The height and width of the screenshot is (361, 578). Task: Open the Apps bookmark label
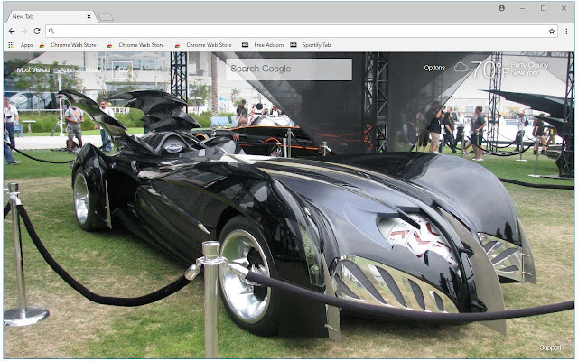[26, 45]
